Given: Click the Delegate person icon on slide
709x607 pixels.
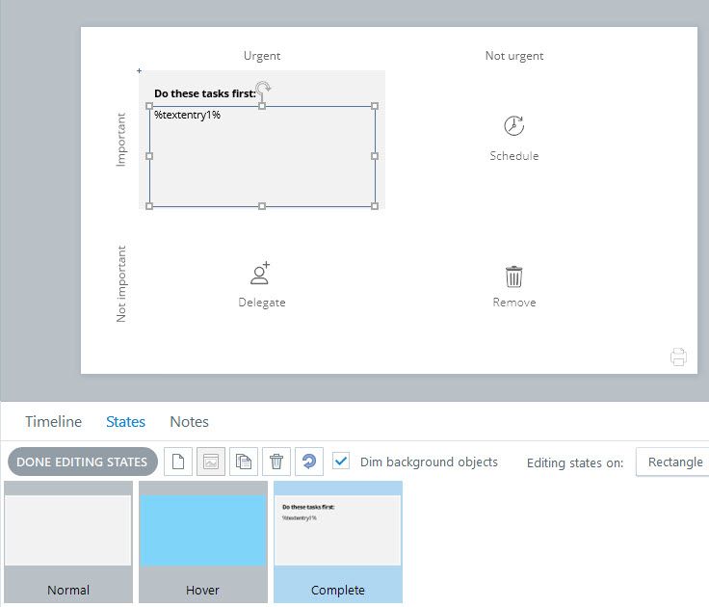Looking at the screenshot, I should [260, 274].
